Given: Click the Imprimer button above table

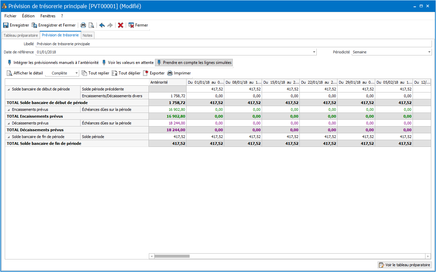Looking at the screenshot, I should (x=179, y=73).
